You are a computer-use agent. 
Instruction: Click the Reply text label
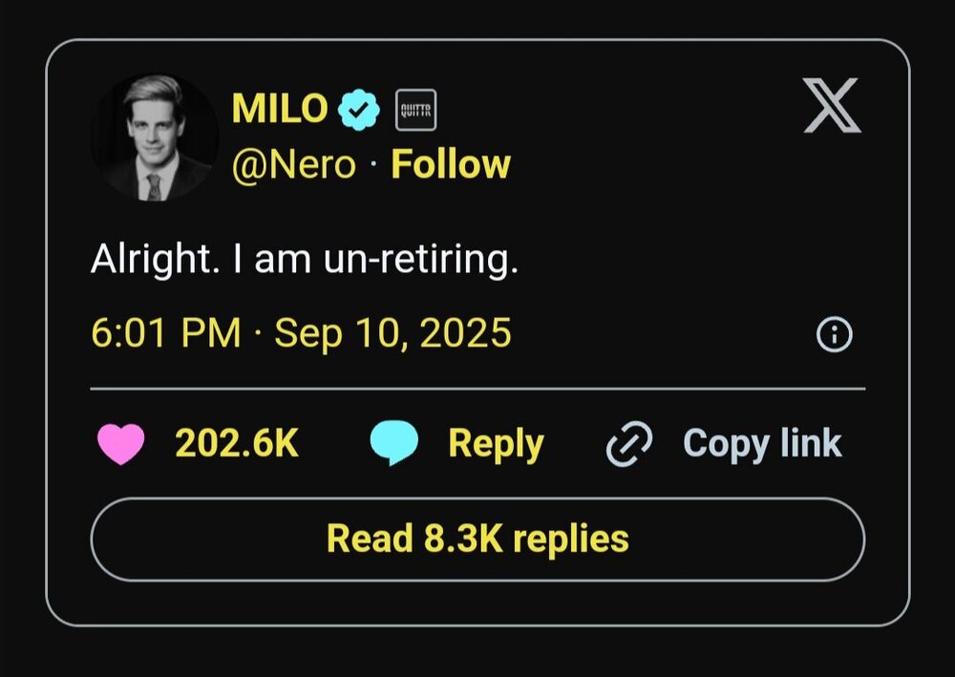[x=496, y=444]
